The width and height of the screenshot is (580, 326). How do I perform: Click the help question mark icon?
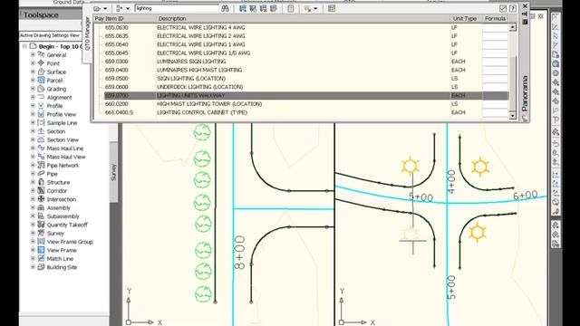pyautogui.click(x=513, y=8)
